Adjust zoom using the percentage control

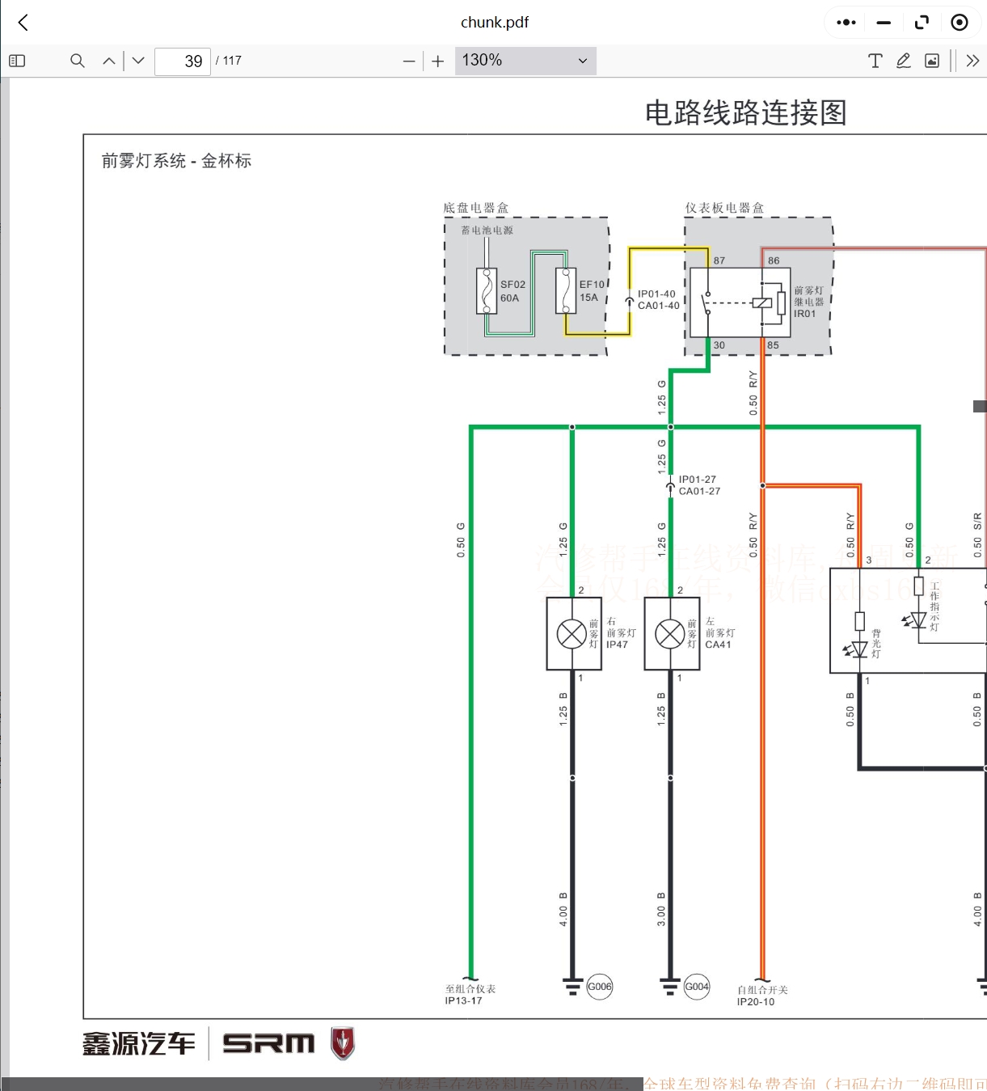[x=525, y=60]
